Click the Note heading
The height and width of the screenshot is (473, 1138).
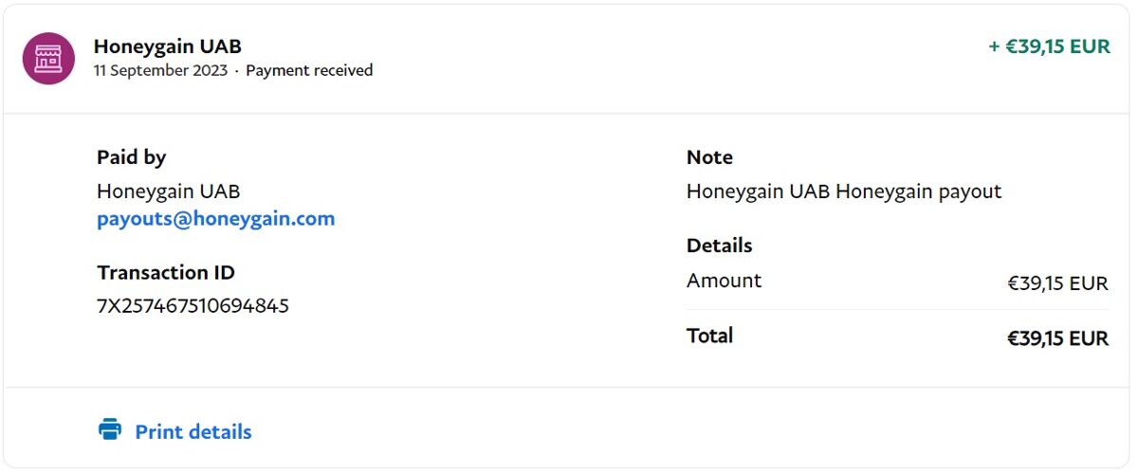coord(709,157)
